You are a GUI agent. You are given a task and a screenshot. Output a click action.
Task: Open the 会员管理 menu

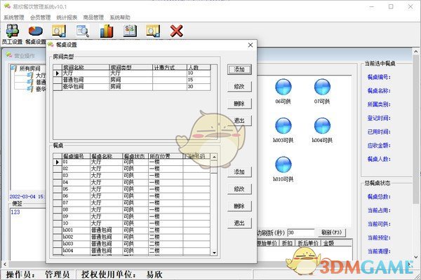click(x=40, y=17)
